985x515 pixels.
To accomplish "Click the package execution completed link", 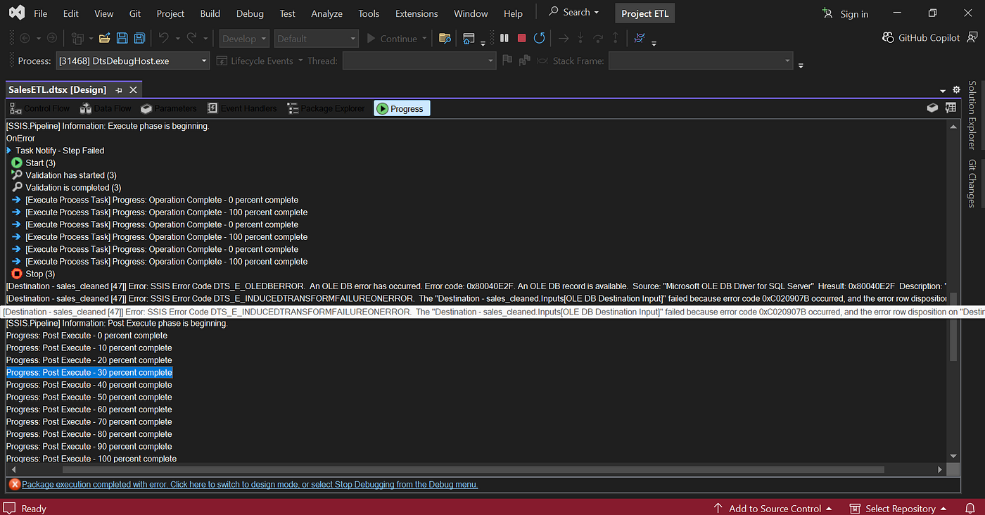I will pos(250,484).
